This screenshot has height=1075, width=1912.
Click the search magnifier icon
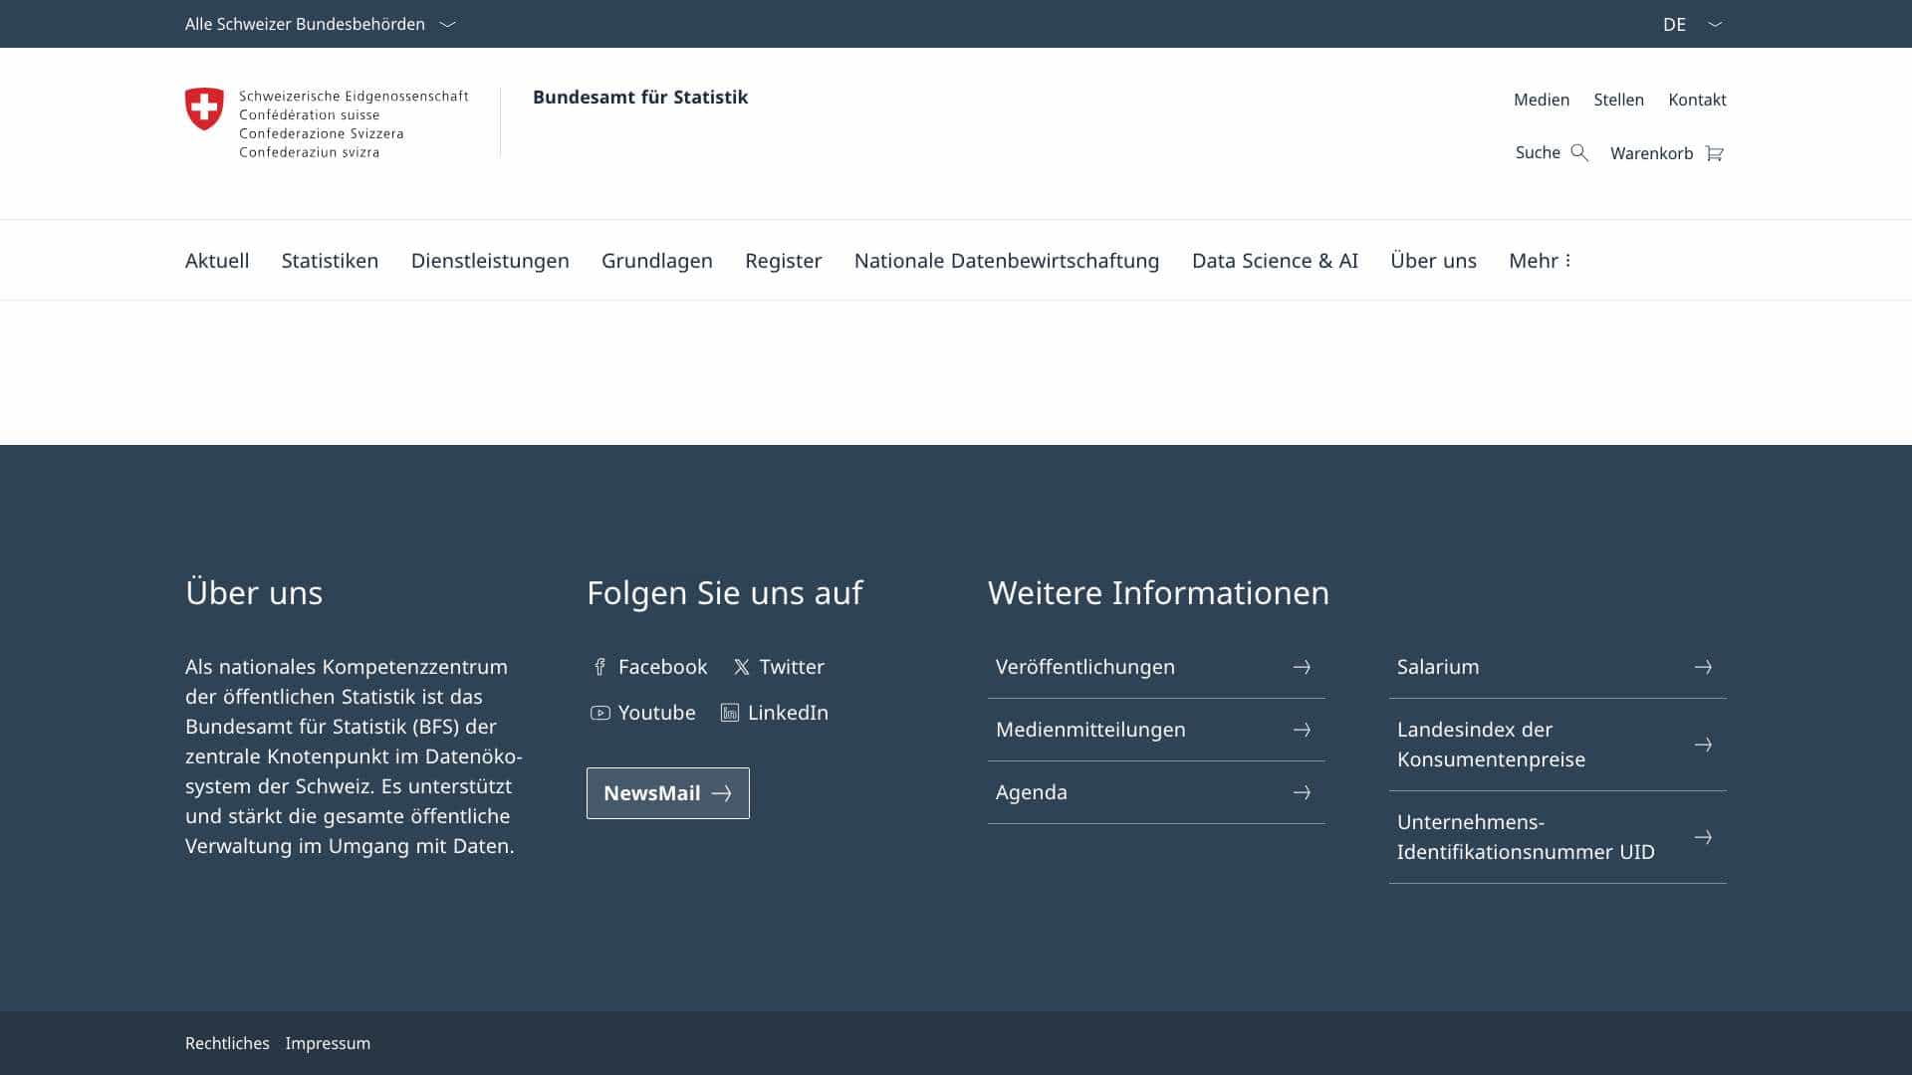coord(1579,152)
